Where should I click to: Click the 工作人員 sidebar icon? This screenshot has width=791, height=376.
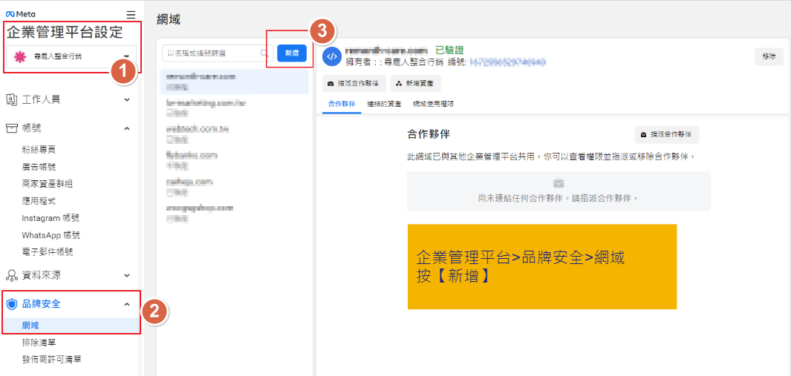(12, 99)
